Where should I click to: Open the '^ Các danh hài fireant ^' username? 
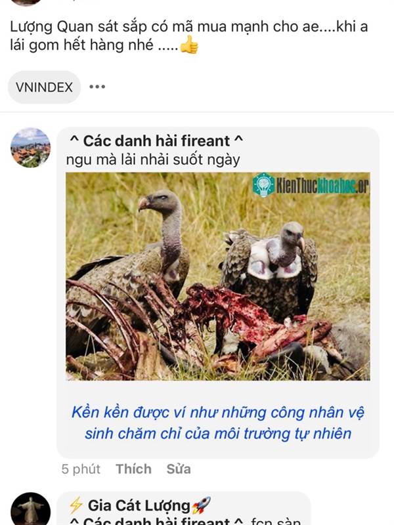tap(156, 141)
